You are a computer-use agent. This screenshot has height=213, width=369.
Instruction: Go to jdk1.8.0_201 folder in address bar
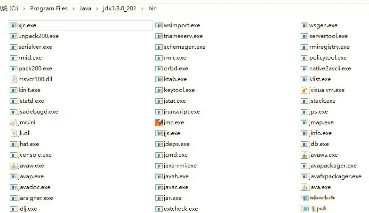120,8
